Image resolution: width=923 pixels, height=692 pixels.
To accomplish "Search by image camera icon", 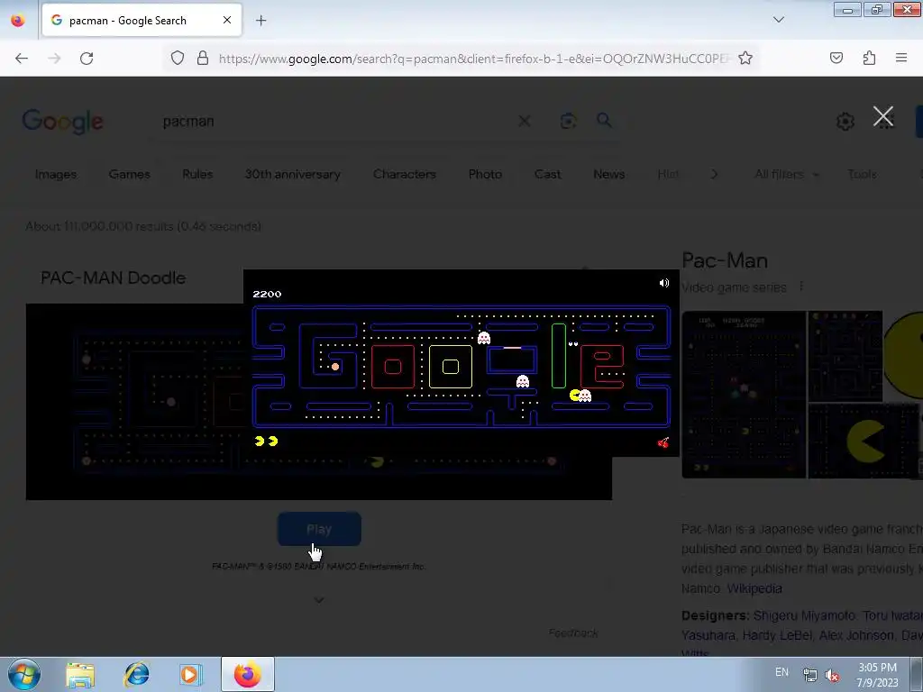I will (568, 122).
